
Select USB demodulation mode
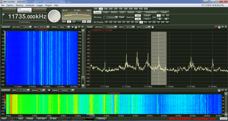(x=111, y=9)
